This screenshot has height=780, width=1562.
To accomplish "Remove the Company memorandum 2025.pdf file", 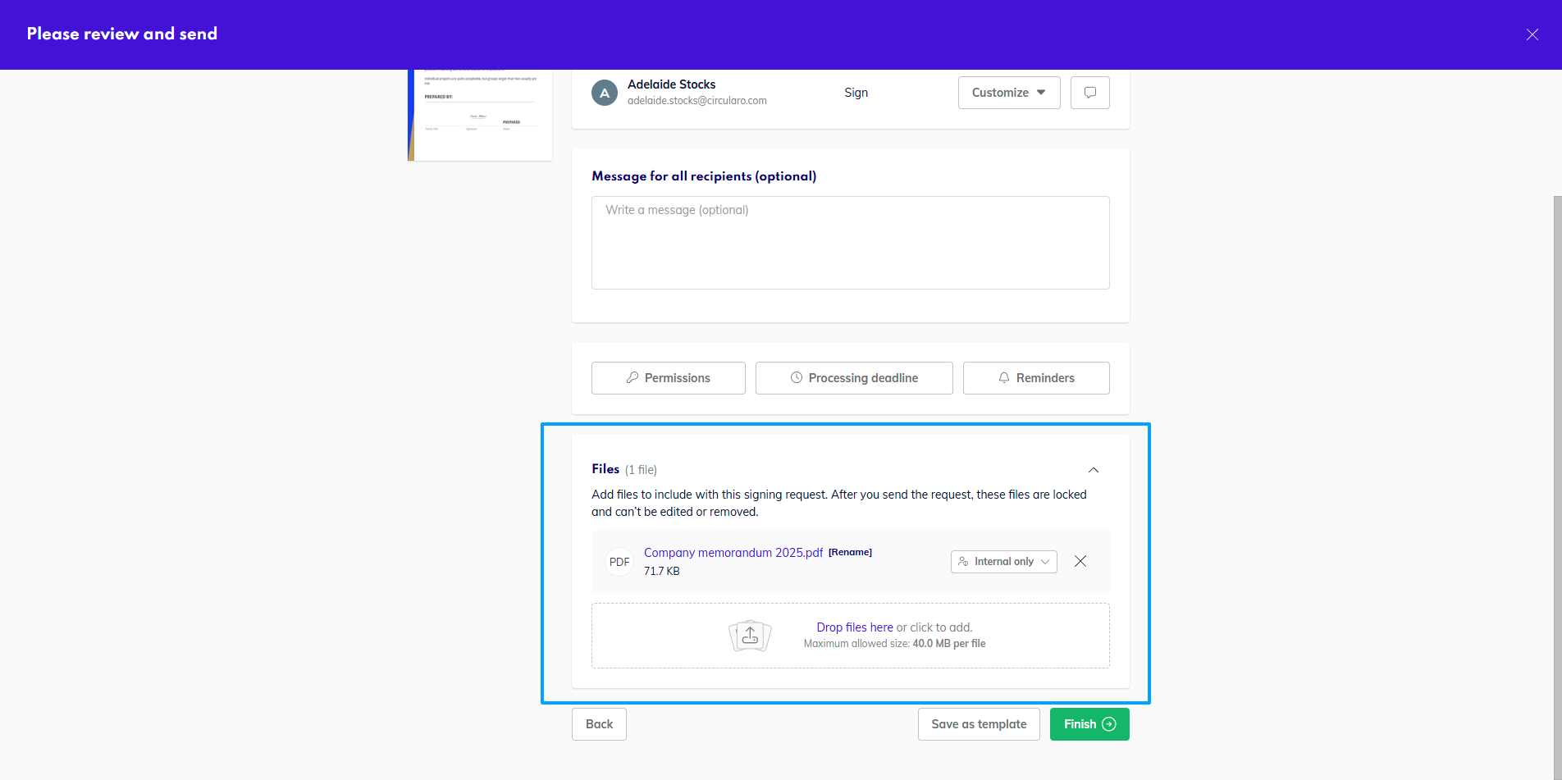I will 1080,561.
